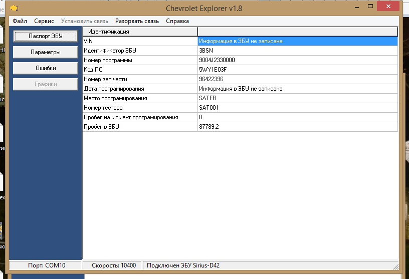409x279 pixels.
Task: Click the Пробег на момент програмирования value 0
Action: tap(298, 117)
